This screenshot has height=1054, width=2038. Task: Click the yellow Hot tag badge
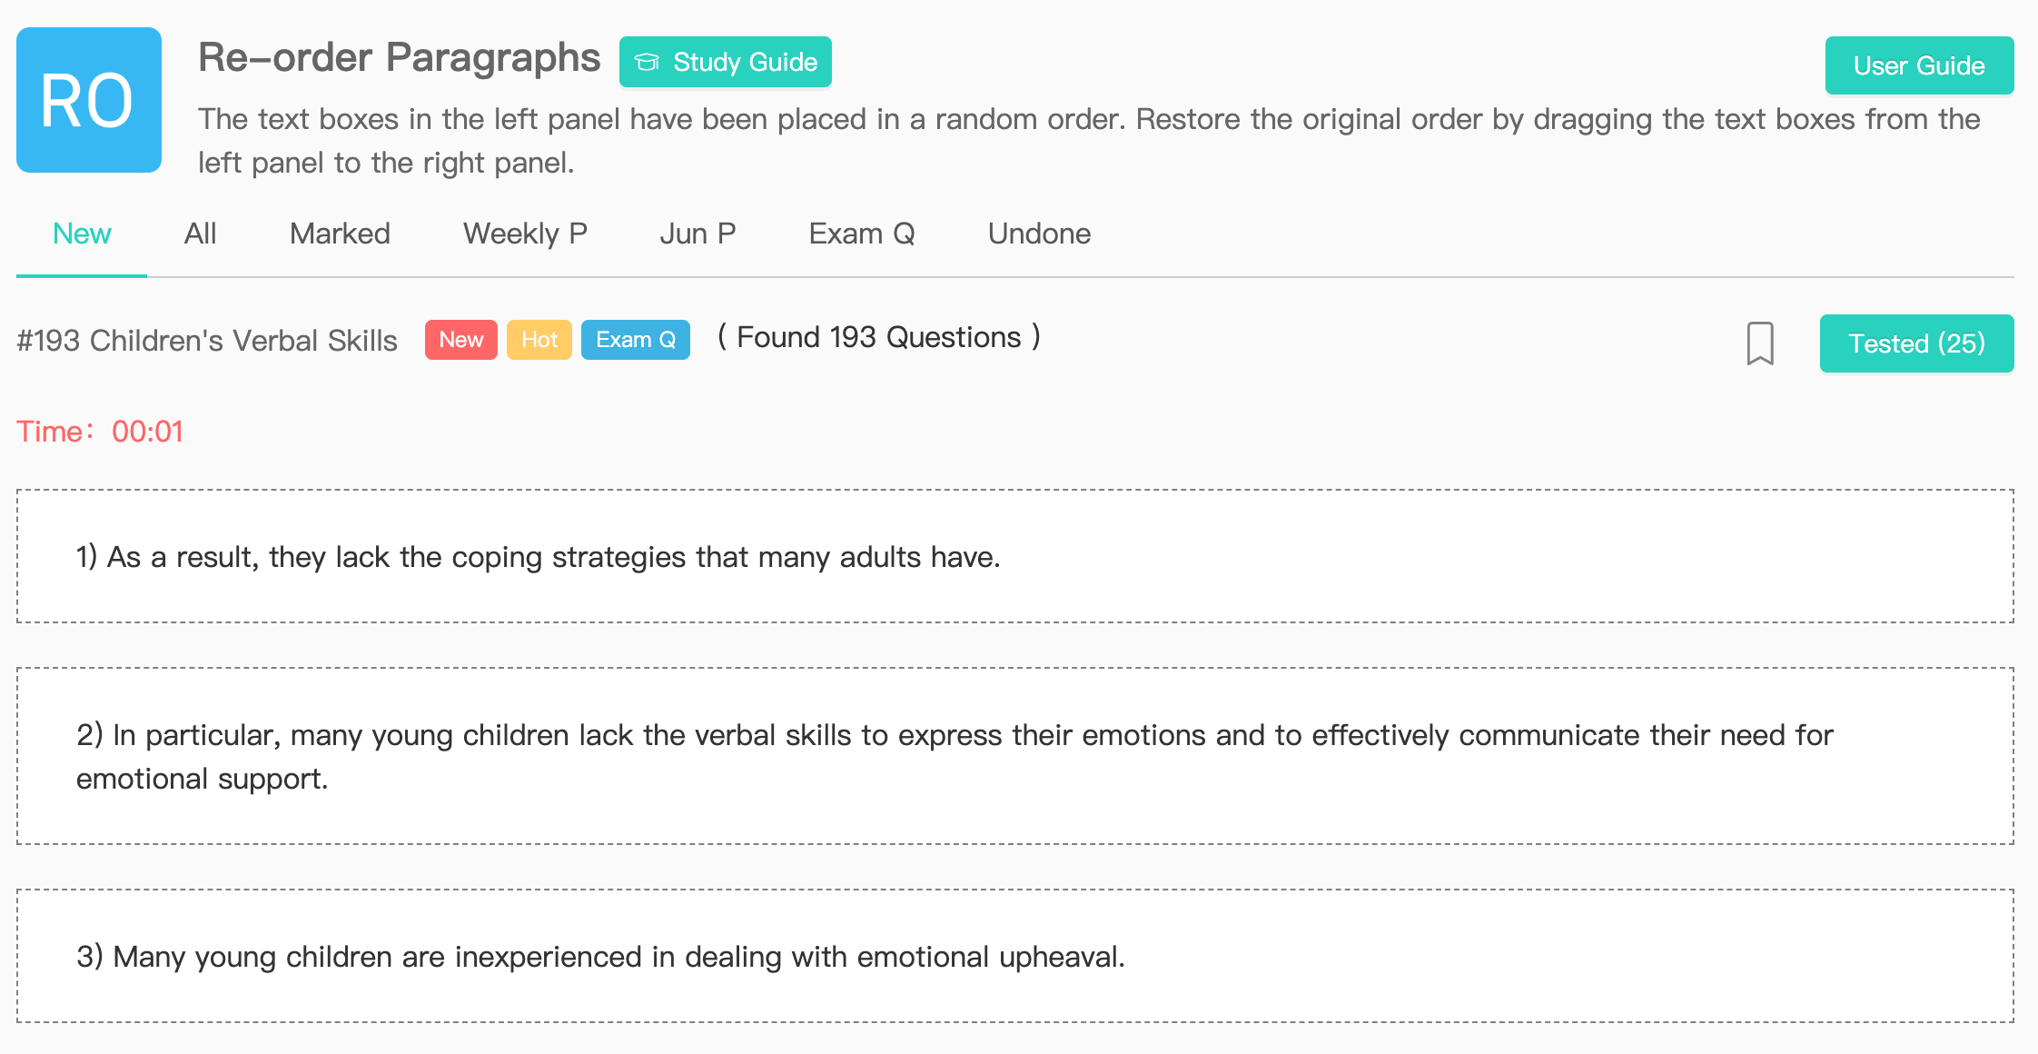(539, 340)
